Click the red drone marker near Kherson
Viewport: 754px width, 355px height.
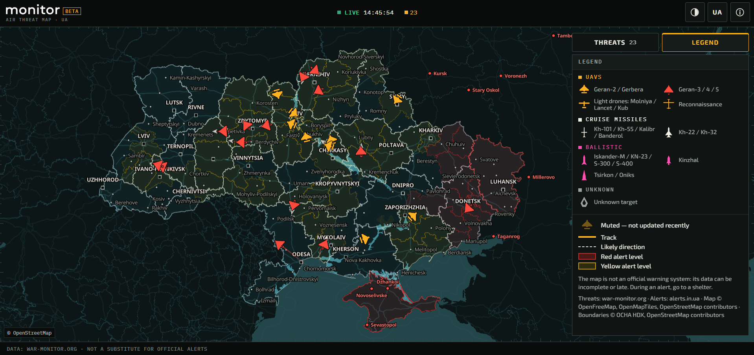click(x=324, y=246)
